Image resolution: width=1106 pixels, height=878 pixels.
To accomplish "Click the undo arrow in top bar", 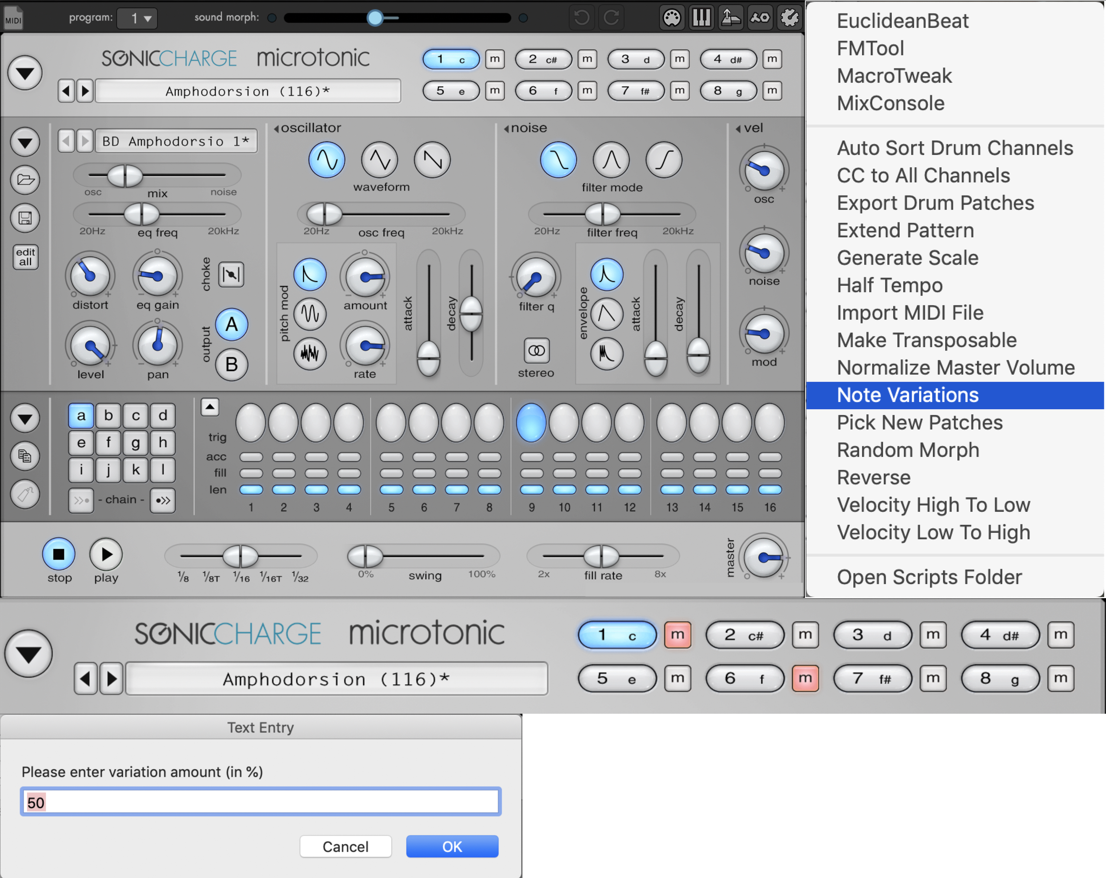I will (582, 18).
